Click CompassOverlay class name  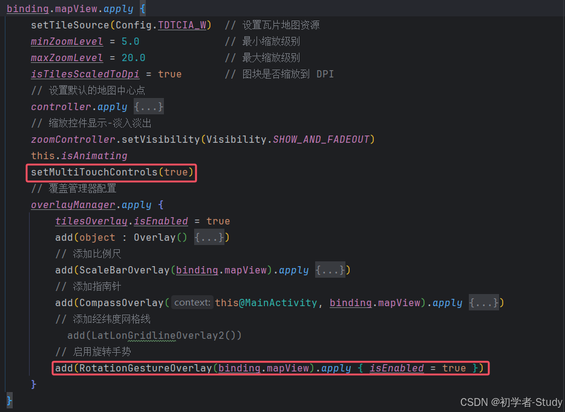coord(122,302)
